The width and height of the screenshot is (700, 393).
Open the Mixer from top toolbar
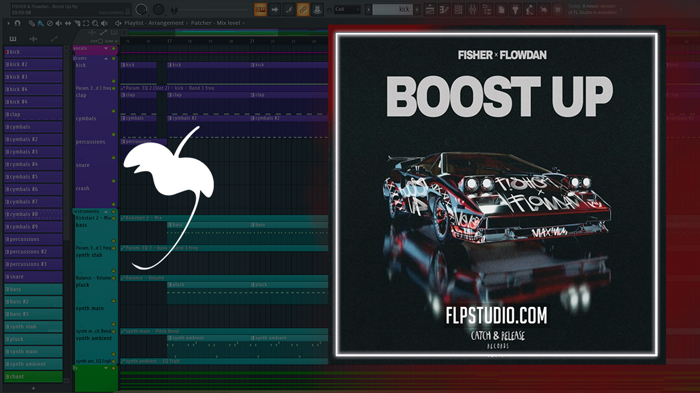pyautogui.click(x=473, y=9)
